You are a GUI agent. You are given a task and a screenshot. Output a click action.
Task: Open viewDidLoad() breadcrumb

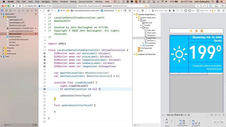(x=107, y=11)
